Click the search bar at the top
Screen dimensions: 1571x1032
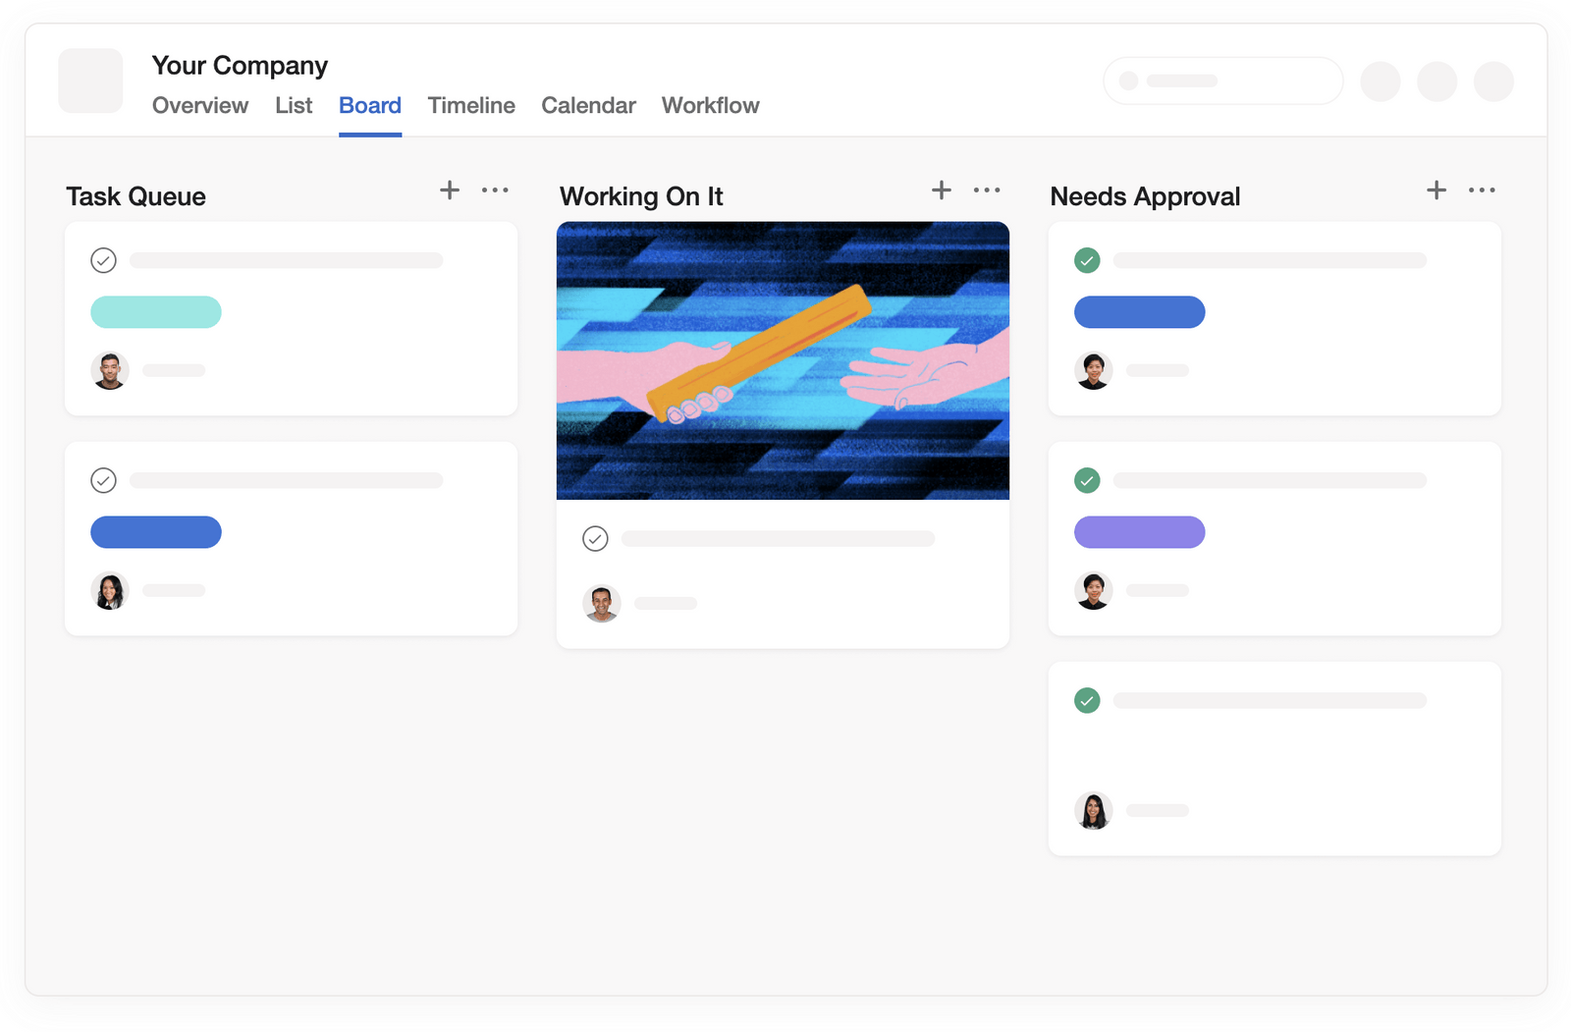[x=1223, y=81]
